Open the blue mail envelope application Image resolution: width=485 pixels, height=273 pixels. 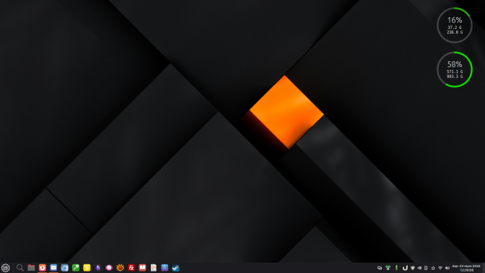(53, 268)
